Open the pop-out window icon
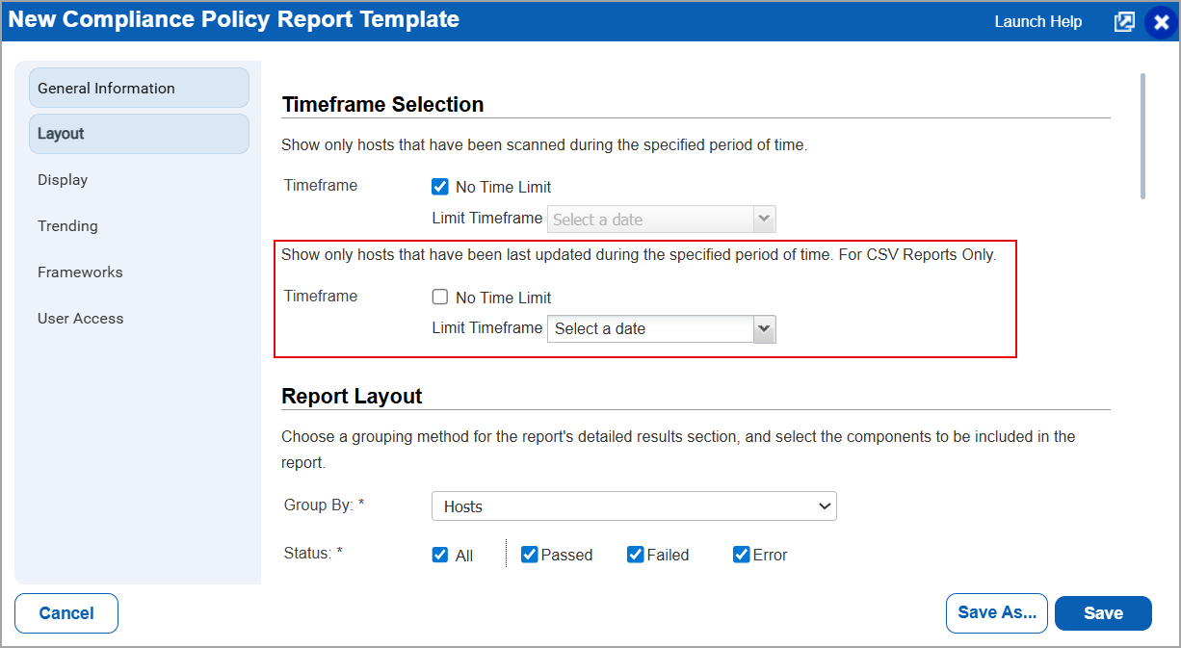Image resolution: width=1181 pixels, height=648 pixels. tap(1124, 20)
